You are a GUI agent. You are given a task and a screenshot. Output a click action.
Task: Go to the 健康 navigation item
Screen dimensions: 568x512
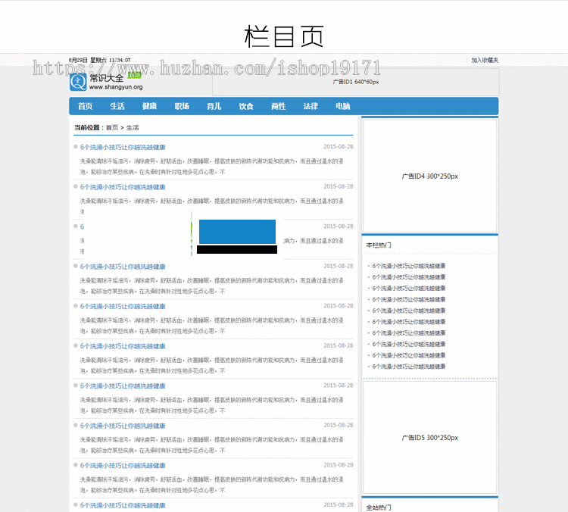tap(150, 106)
